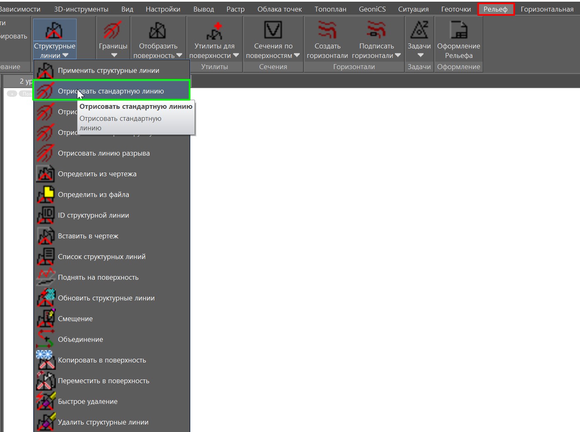
Task: Expand the 'Утилиты для поверхности' dropdown
Action: (236, 55)
